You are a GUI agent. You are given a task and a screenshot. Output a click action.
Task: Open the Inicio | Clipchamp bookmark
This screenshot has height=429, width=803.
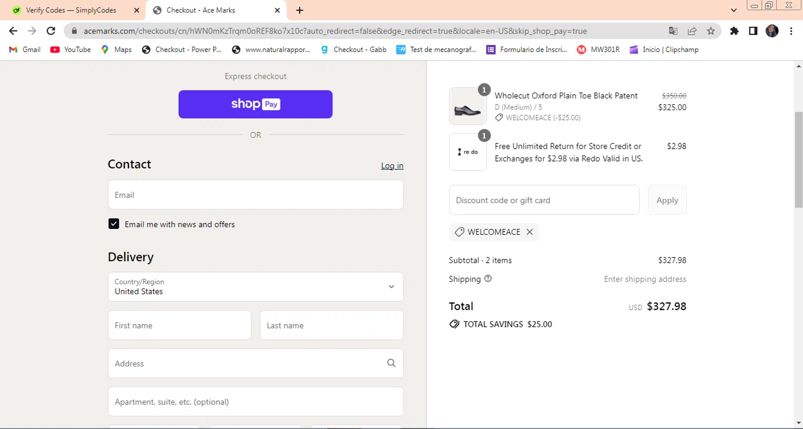[x=664, y=49]
